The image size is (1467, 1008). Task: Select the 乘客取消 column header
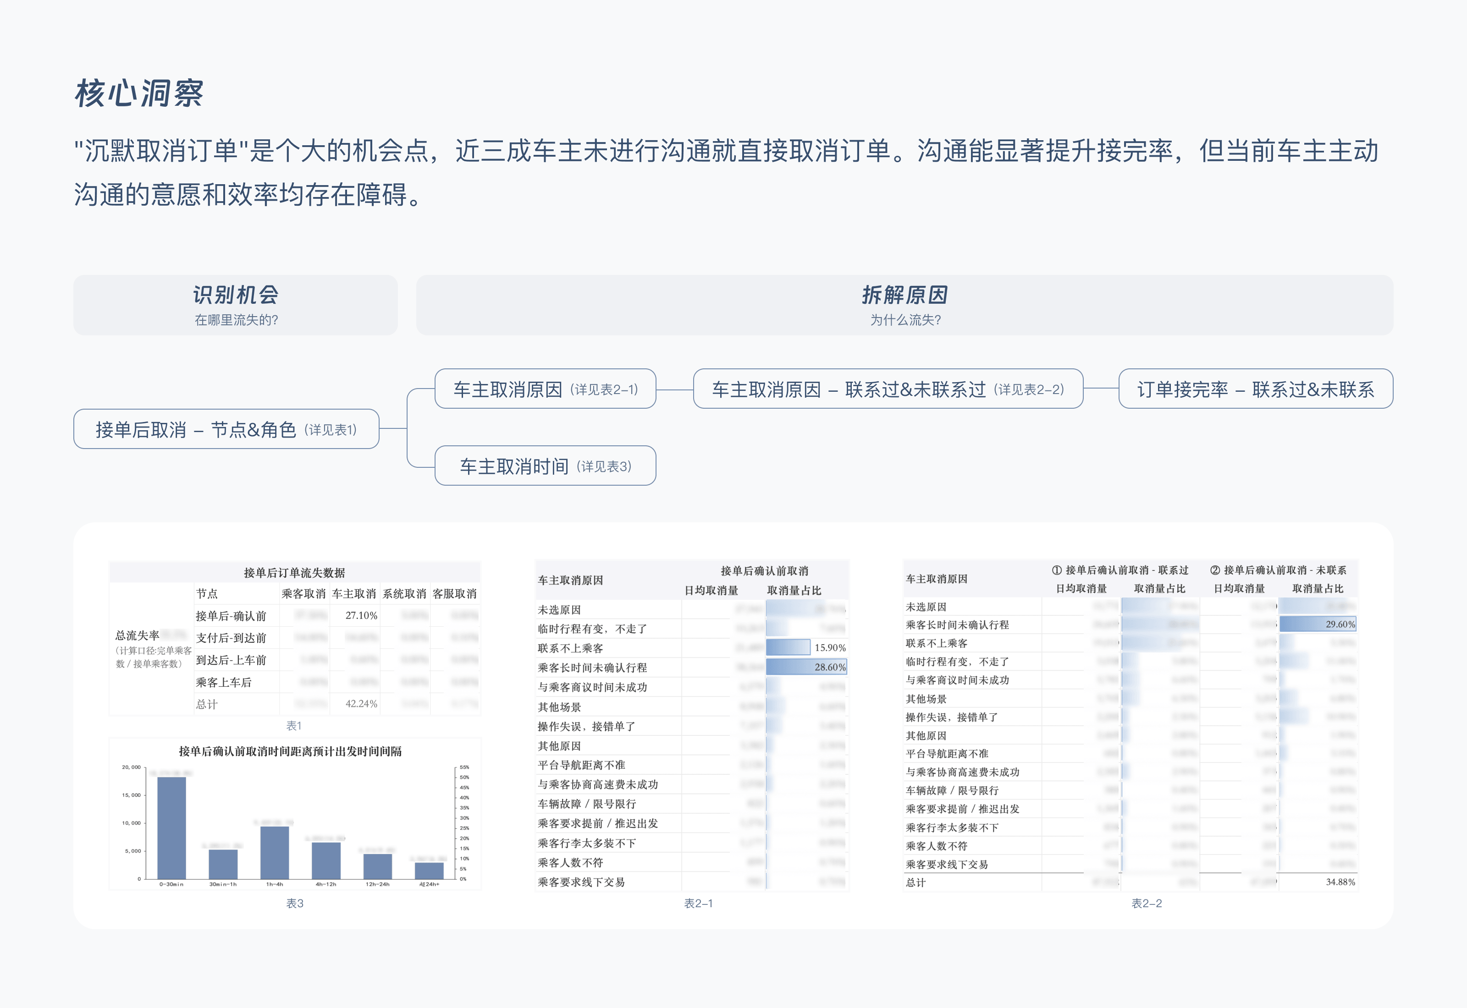point(304,594)
